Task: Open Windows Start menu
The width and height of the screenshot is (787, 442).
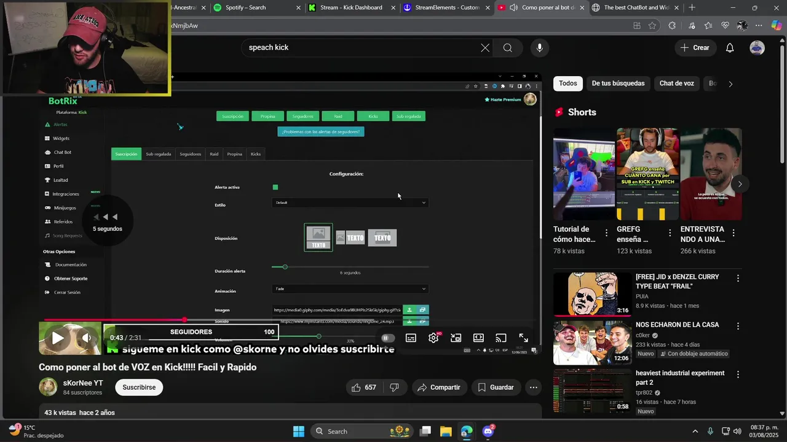Action: point(298,431)
